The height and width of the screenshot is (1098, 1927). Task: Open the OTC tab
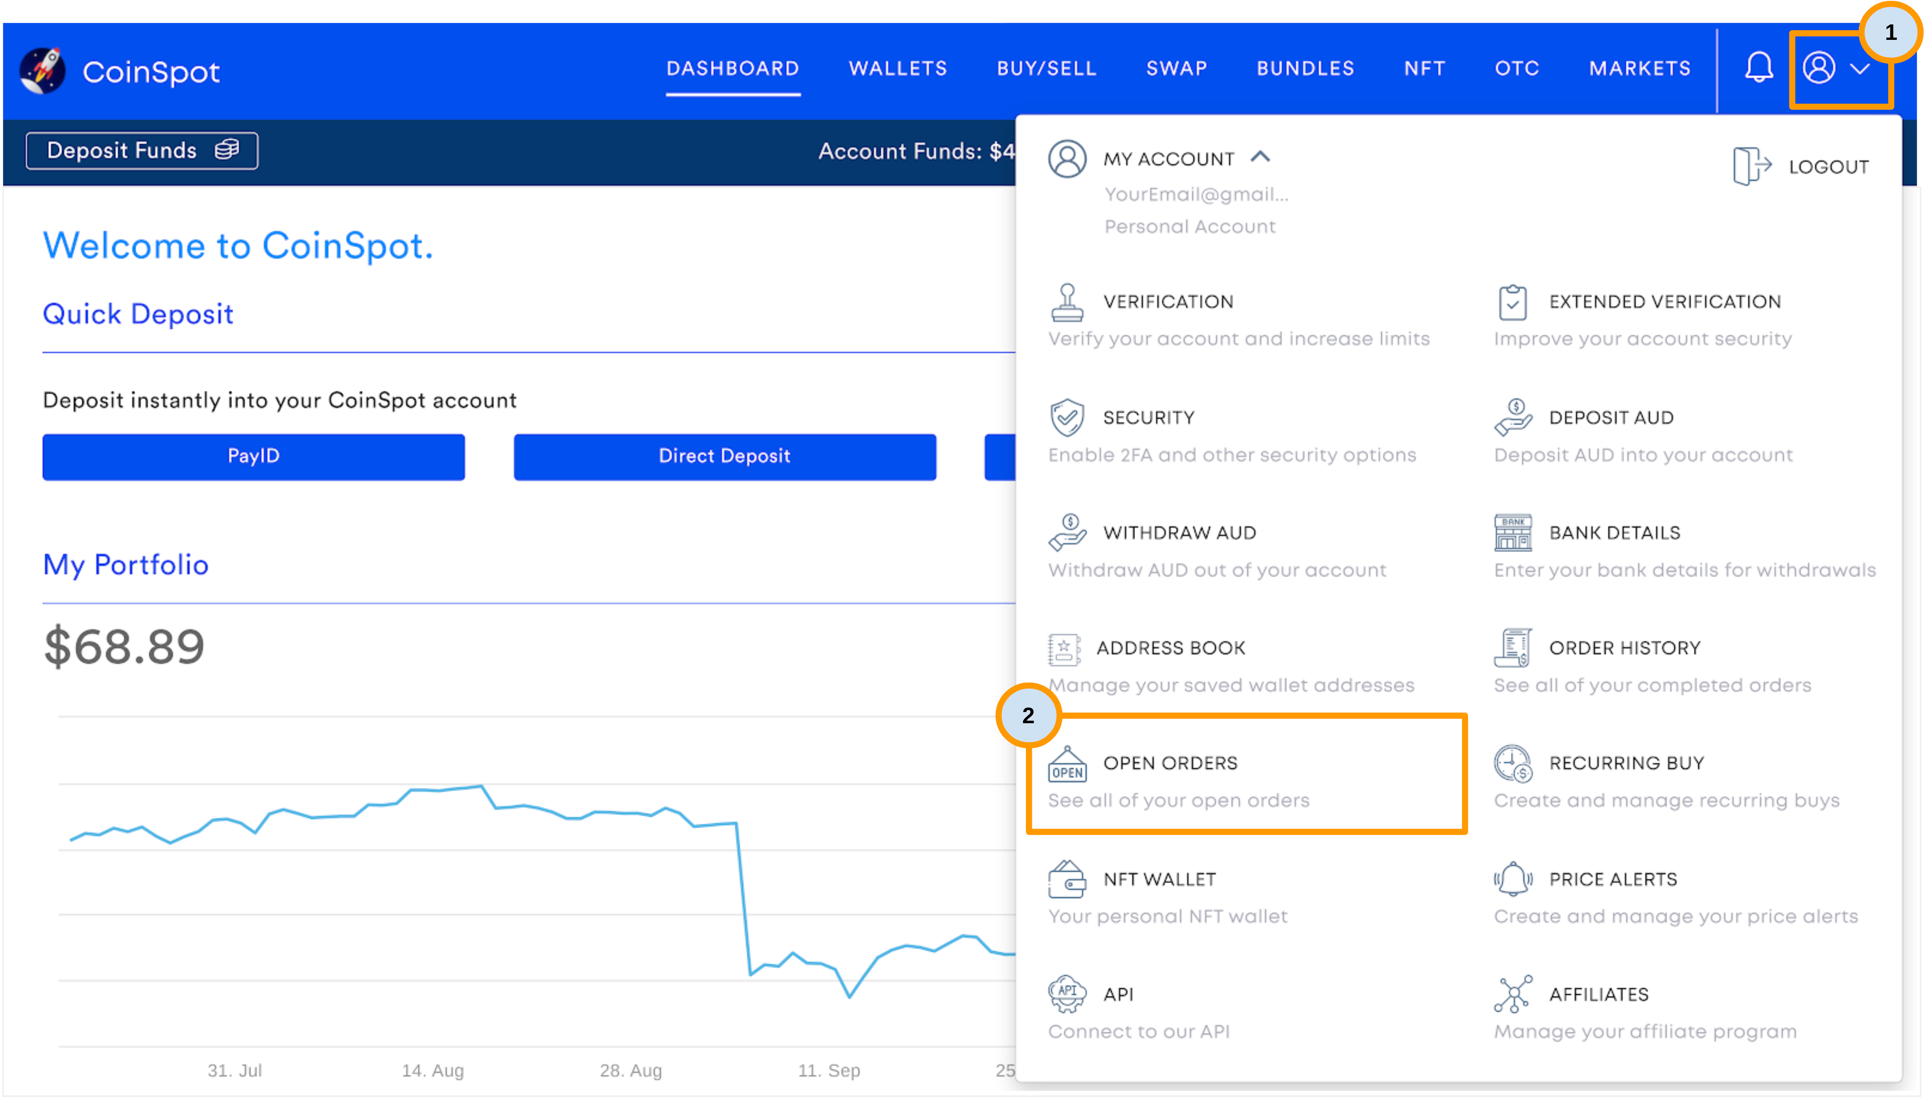pyautogui.click(x=1516, y=69)
